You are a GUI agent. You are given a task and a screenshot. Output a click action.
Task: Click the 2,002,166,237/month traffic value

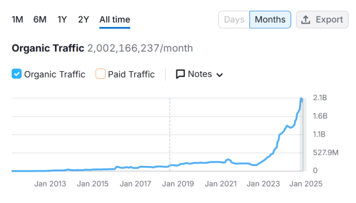(x=140, y=48)
